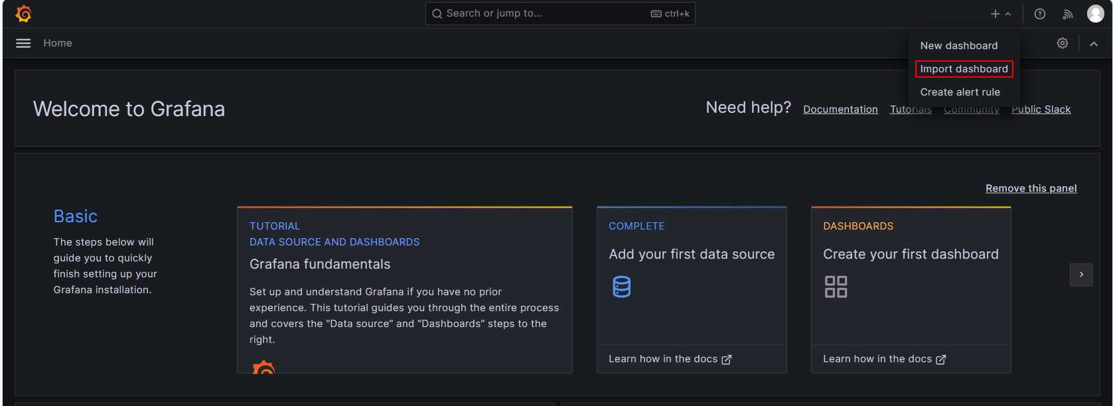The image size is (1113, 406).
Task: Open the Documentation link
Action: click(840, 109)
